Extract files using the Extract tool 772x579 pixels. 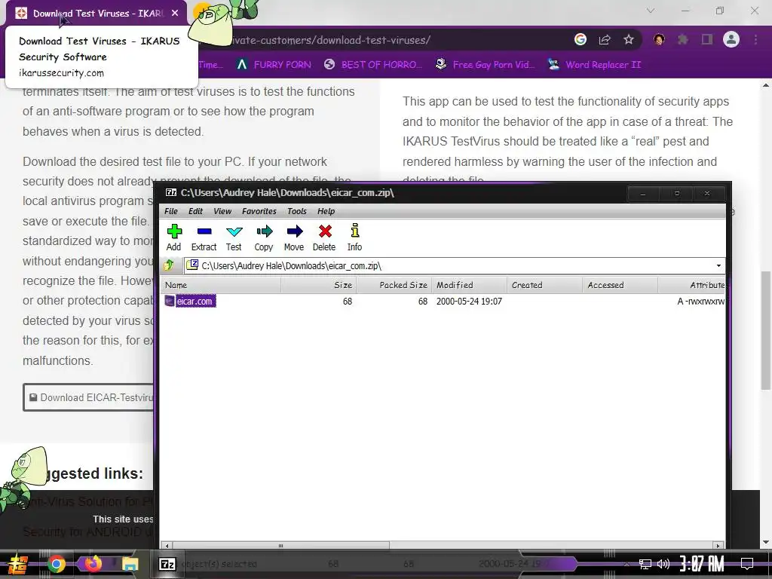(x=204, y=237)
